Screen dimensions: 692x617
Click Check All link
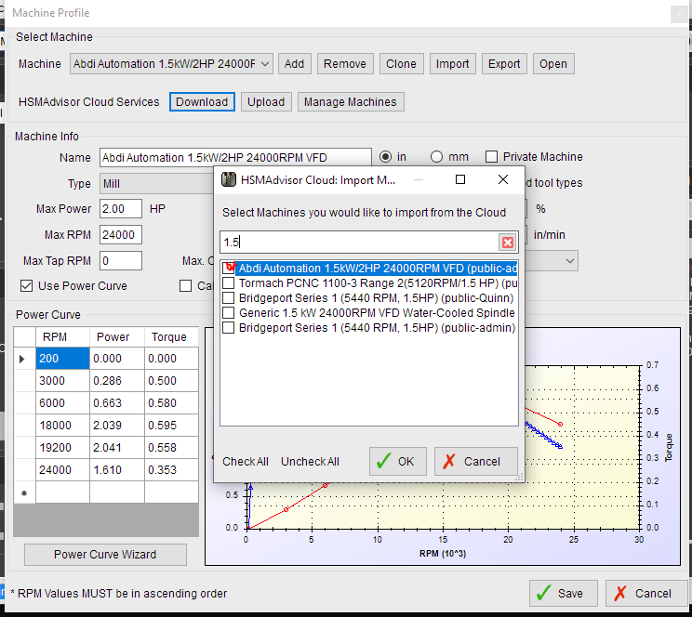pos(246,461)
